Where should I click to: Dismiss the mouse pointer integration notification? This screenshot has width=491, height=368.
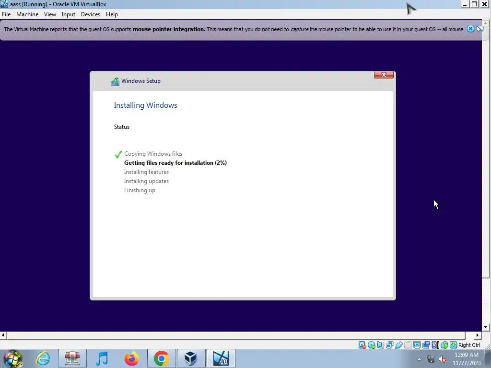coord(470,29)
